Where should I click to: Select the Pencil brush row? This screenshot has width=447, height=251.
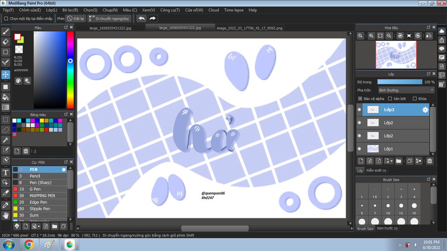[40, 176]
